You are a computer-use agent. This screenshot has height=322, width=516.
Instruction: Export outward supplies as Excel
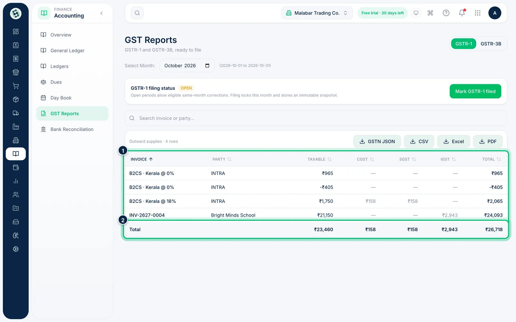(453, 141)
